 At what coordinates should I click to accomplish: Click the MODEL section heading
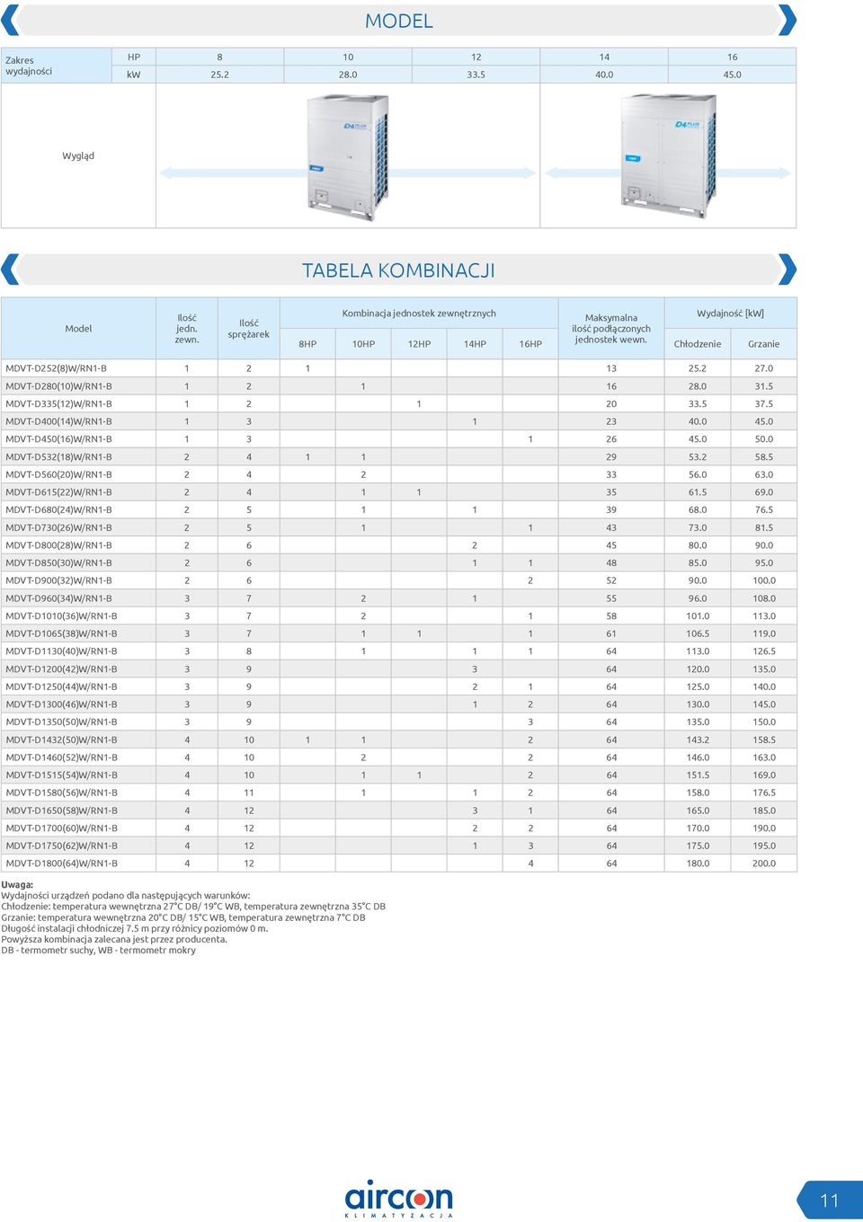point(399,21)
